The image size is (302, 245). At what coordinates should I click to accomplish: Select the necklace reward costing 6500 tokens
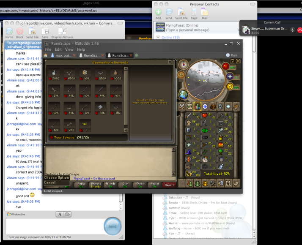click(69, 75)
